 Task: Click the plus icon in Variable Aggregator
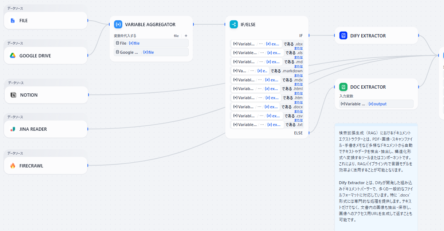[186, 36]
